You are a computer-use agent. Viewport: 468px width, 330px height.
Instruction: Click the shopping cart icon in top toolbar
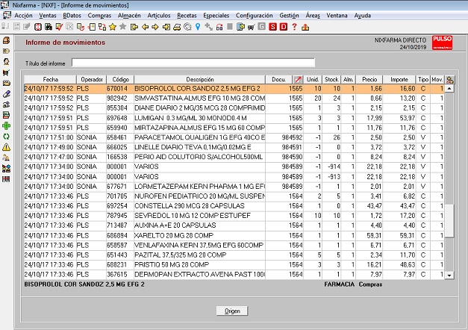(251, 27)
